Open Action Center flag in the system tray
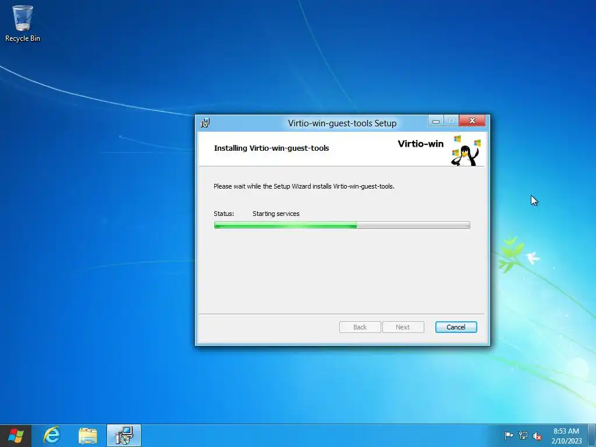The image size is (596, 447). pos(509,435)
